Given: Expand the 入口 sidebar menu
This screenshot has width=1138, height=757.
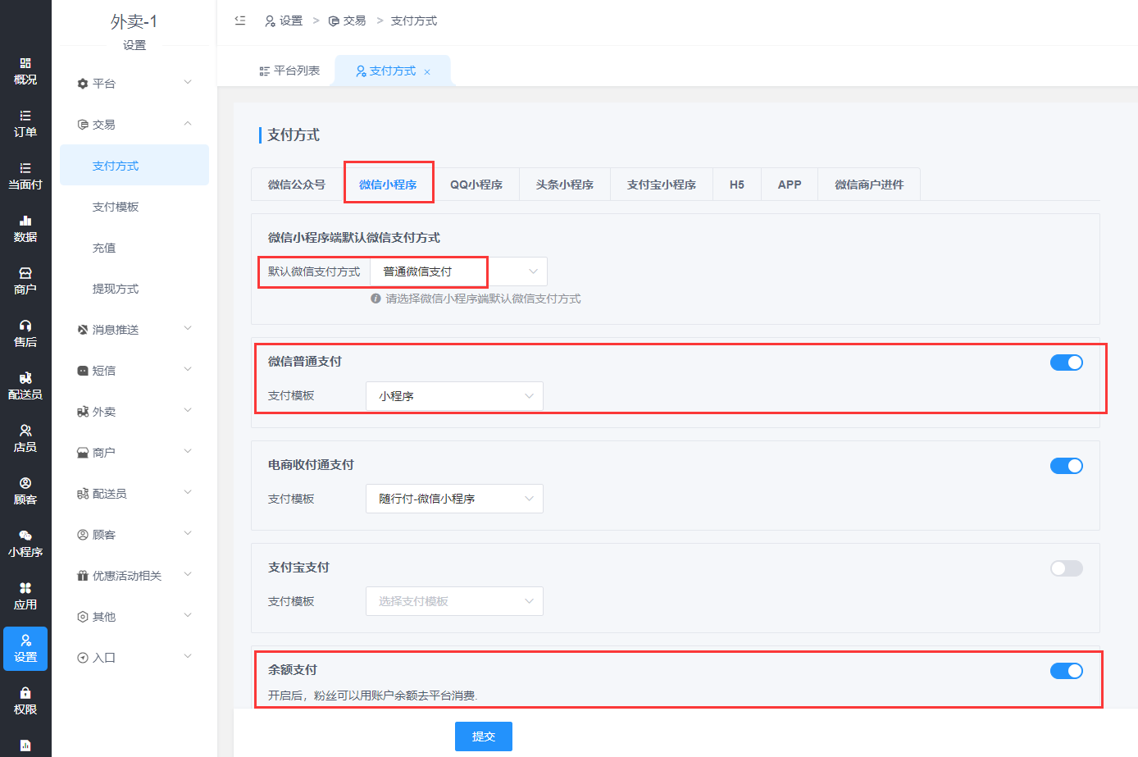Looking at the screenshot, I should [x=134, y=658].
